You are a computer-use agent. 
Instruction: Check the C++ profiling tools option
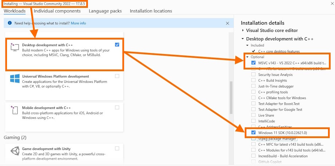pyautogui.click(x=253, y=92)
